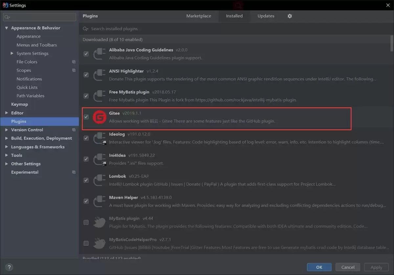Disable the Gitee plugin checkbox
Viewport: 394px width, 275px height.
click(x=86, y=117)
